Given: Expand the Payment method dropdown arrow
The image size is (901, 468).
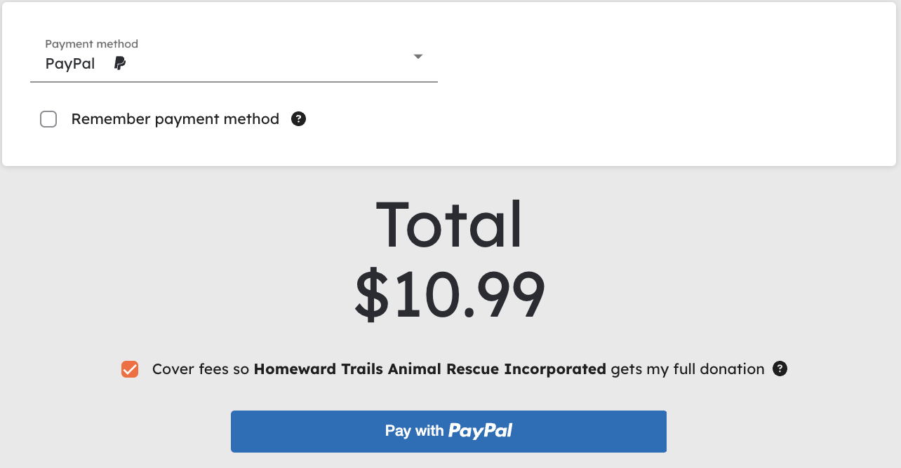Looking at the screenshot, I should 418,57.
